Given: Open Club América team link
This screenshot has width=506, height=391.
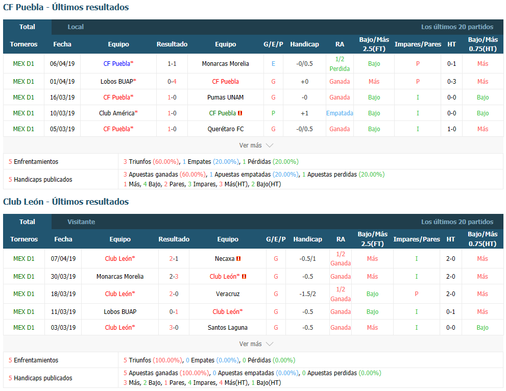Looking at the screenshot, I should point(118,113).
